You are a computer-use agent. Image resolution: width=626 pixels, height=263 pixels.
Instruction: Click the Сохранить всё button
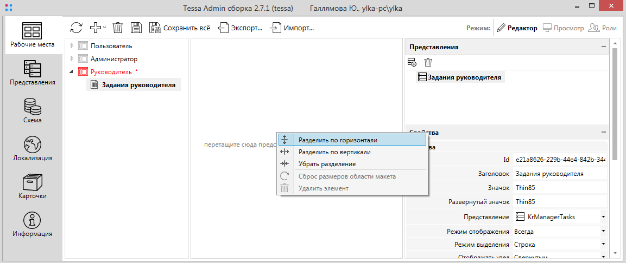point(180,28)
